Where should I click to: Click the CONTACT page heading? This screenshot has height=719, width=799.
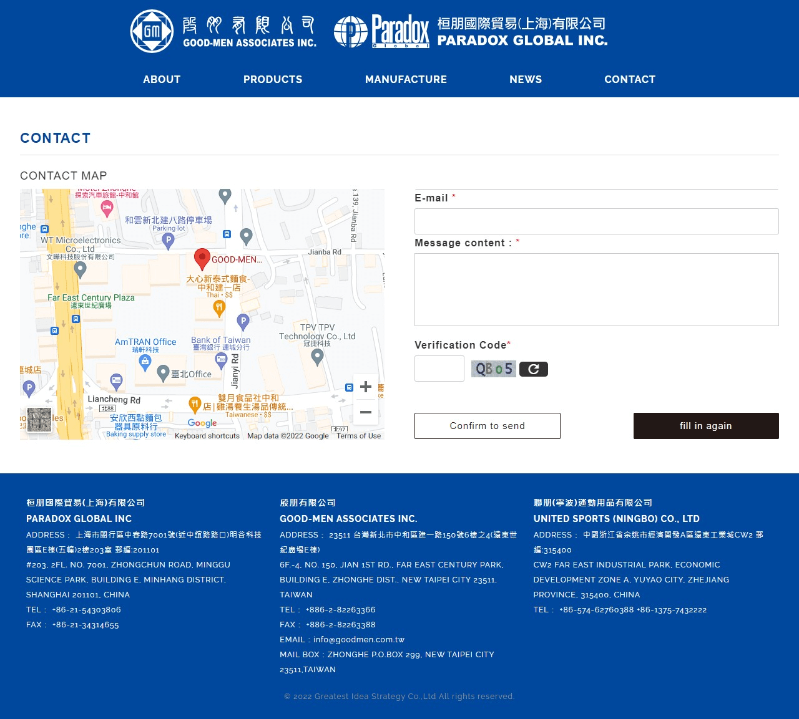[56, 138]
